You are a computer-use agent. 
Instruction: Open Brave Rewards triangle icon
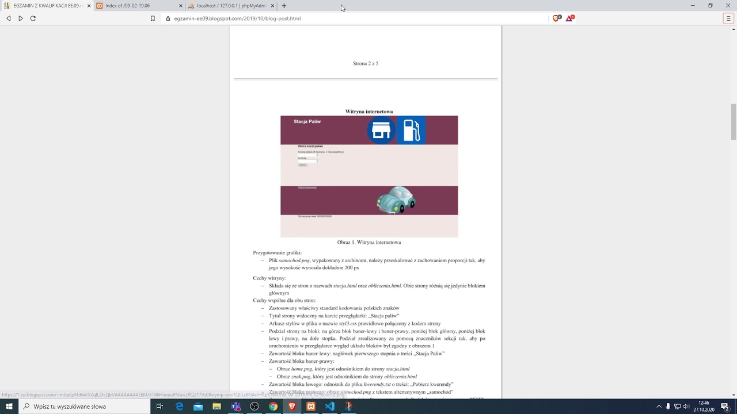tap(569, 18)
